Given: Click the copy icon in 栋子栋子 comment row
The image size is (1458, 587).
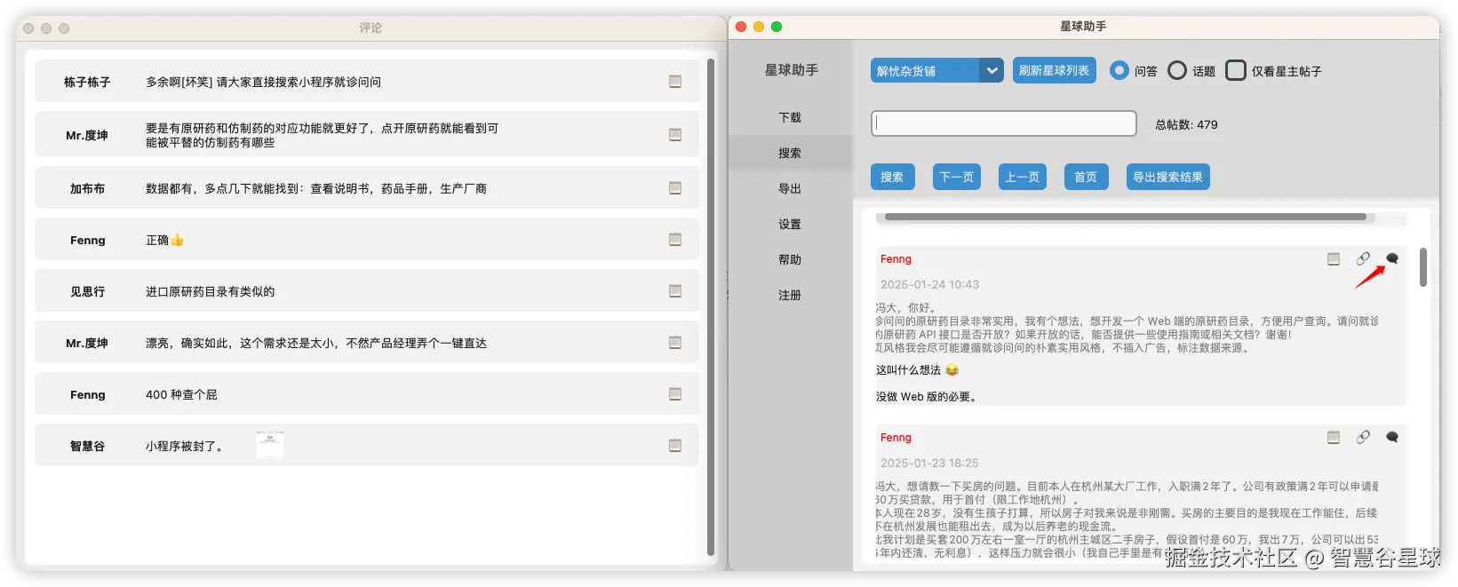Looking at the screenshot, I should coord(675,82).
